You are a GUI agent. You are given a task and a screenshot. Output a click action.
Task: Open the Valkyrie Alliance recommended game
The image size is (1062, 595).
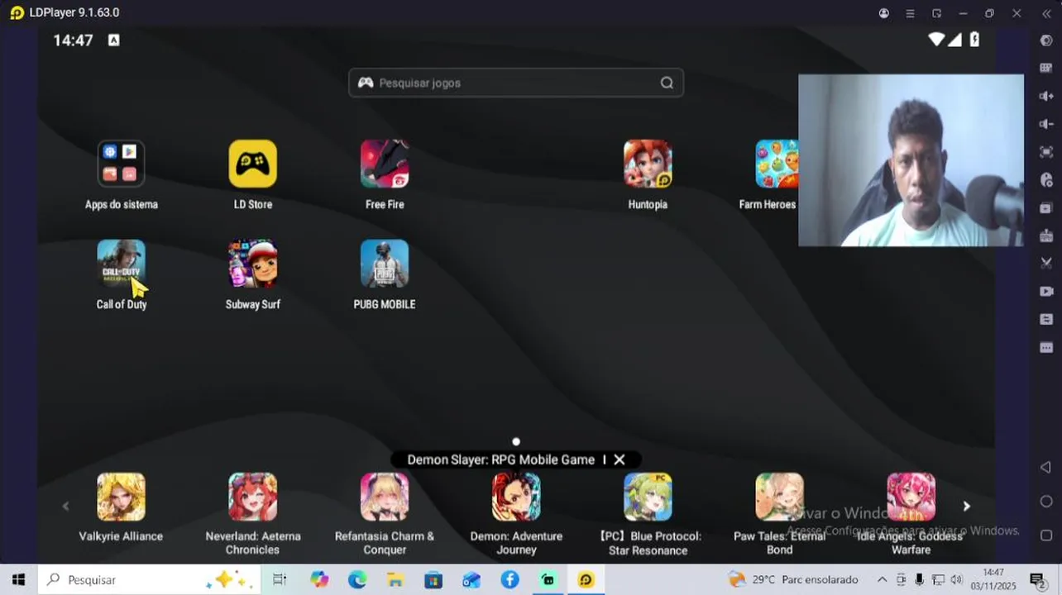point(121,497)
